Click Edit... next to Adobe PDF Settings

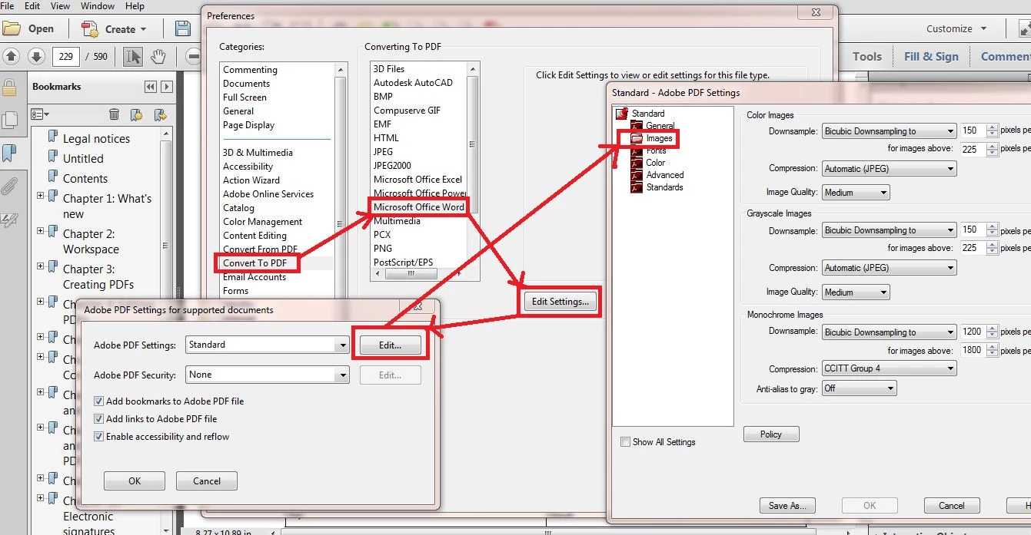pyautogui.click(x=391, y=345)
